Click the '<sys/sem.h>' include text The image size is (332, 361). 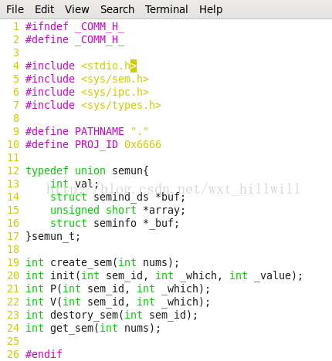[x=115, y=79]
